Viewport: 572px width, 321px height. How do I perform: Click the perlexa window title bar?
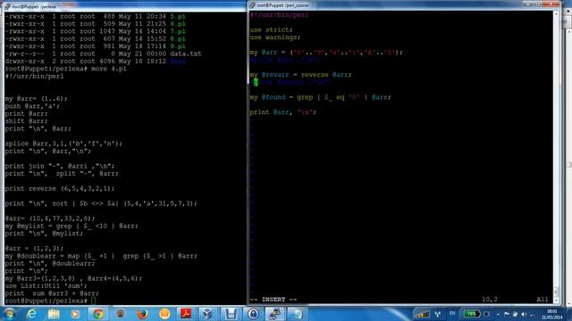click(x=124, y=6)
